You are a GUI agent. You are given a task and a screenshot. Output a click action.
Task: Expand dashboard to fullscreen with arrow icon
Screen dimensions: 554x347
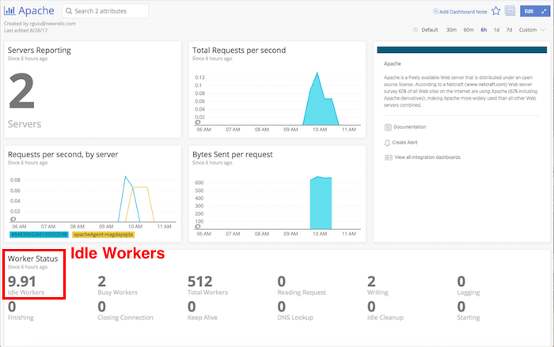click(x=545, y=11)
